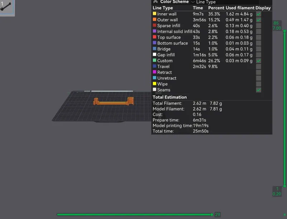Click the Custom green color swatch
Viewport: 287px width, 219px height.
tap(155, 60)
